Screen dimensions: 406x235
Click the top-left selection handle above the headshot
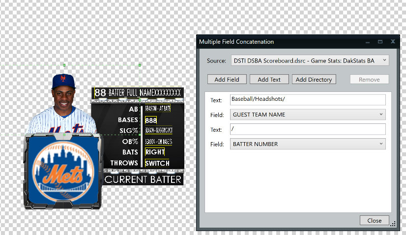point(64,65)
